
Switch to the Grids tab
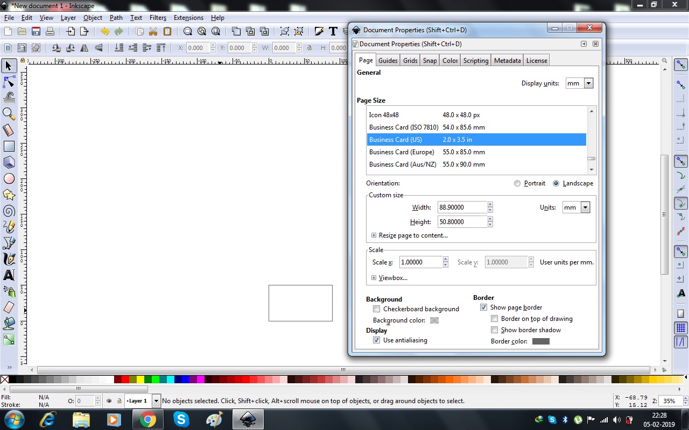410,61
